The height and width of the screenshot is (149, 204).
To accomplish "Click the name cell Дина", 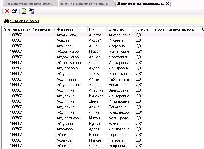I will tap(94, 101).
